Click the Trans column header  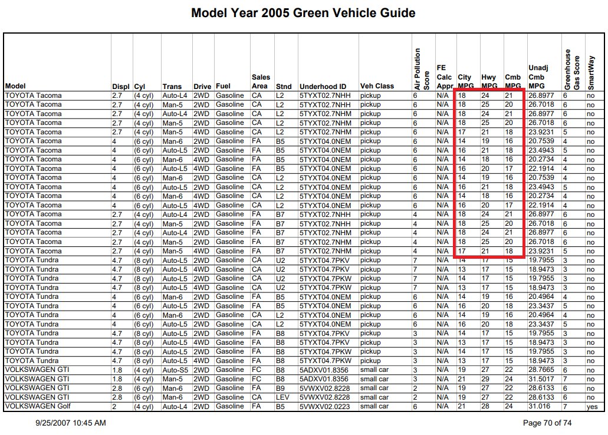click(172, 87)
